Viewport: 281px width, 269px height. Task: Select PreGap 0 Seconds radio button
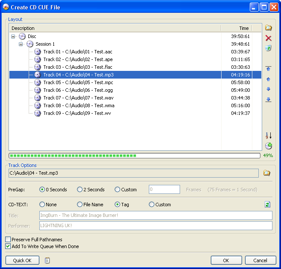[x=42, y=190]
